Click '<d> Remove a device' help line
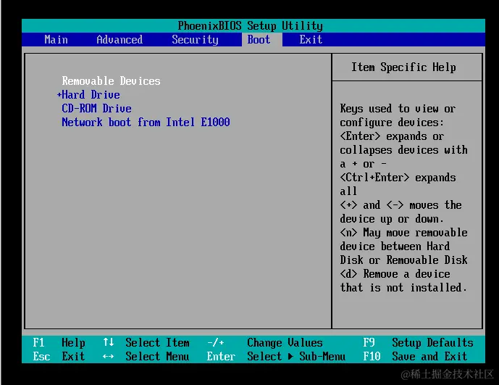The height and width of the screenshot is (385, 499). pos(395,274)
